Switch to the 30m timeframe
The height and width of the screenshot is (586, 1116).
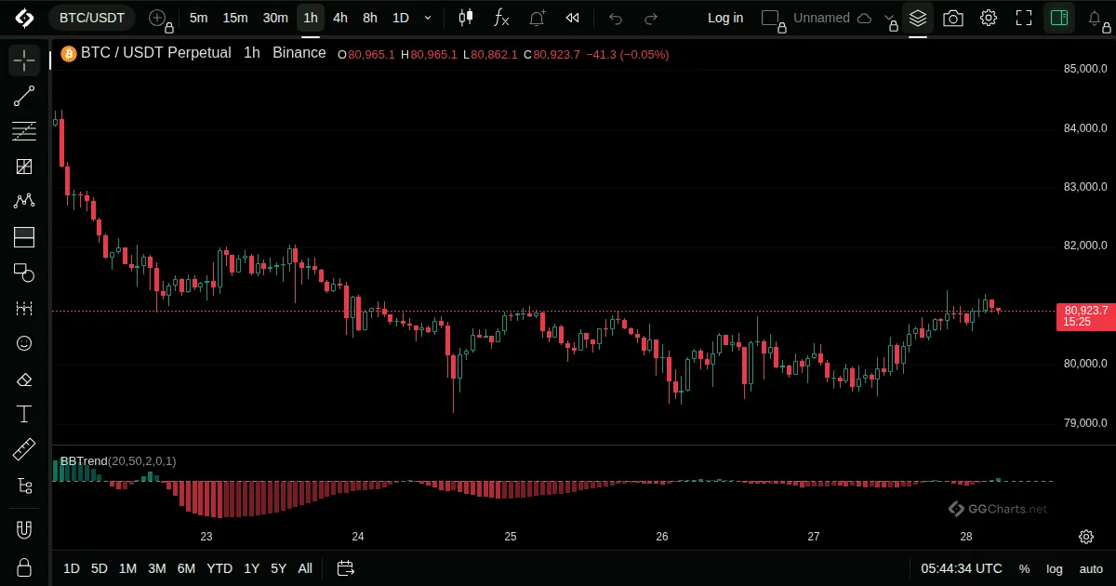pyautogui.click(x=275, y=18)
